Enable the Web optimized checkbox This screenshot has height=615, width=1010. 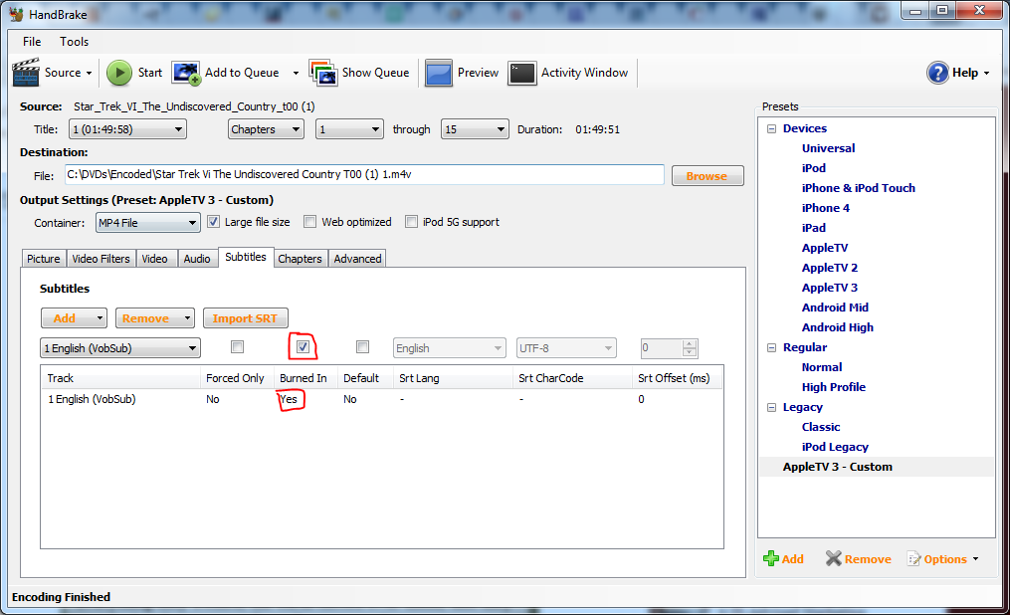[x=309, y=222]
